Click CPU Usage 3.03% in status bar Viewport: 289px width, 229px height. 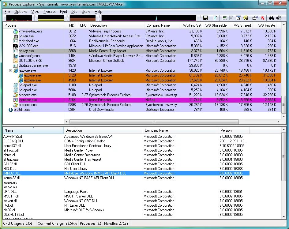[x=18, y=223]
